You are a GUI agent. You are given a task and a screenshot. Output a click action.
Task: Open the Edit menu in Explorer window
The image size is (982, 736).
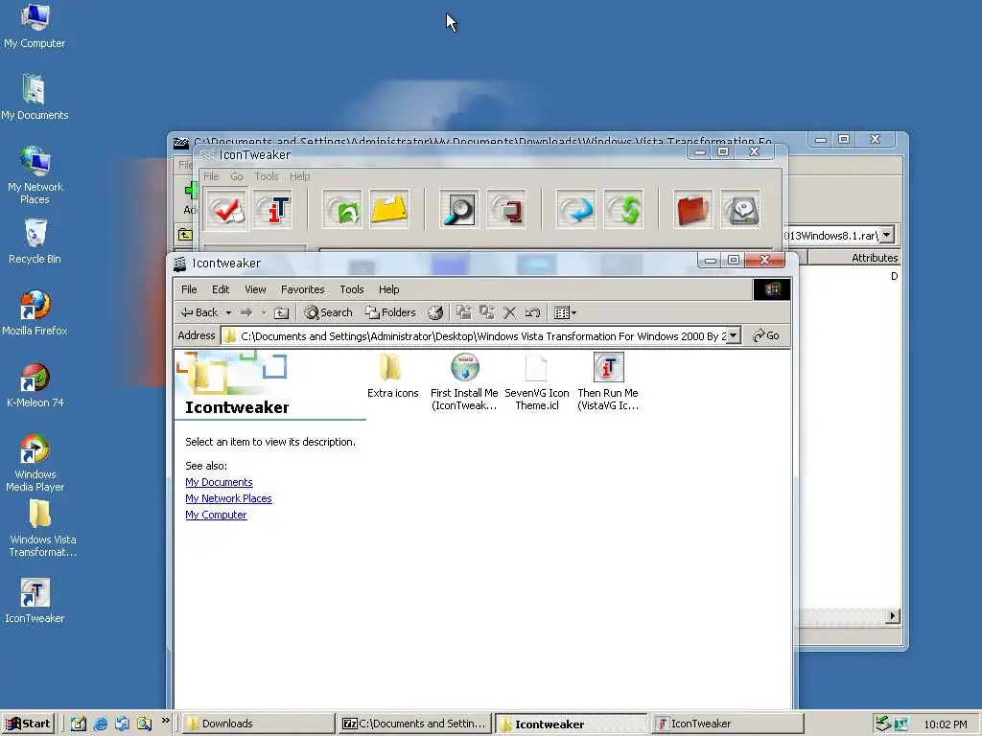pyautogui.click(x=221, y=289)
